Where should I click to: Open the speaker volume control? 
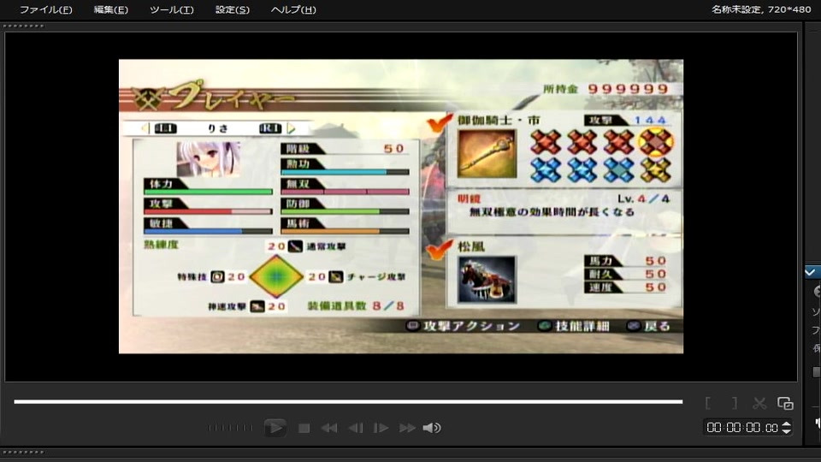(432, 428)
